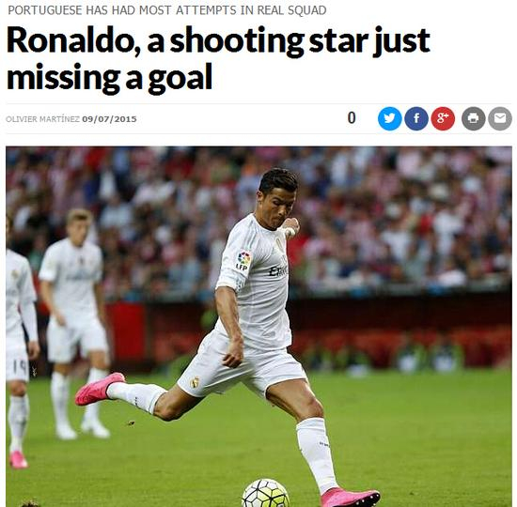Click the pink boot on the raised foot

100,389
